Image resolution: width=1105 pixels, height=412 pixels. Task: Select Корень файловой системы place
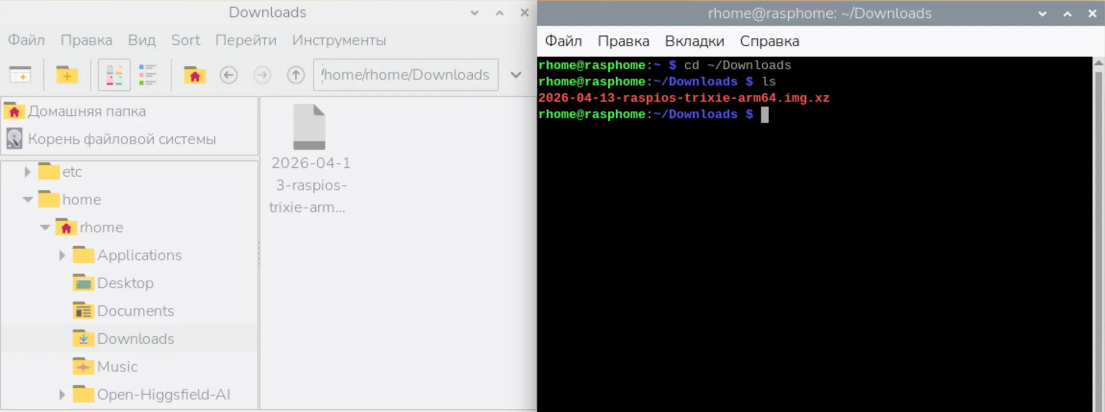click(x=130, y=139)
